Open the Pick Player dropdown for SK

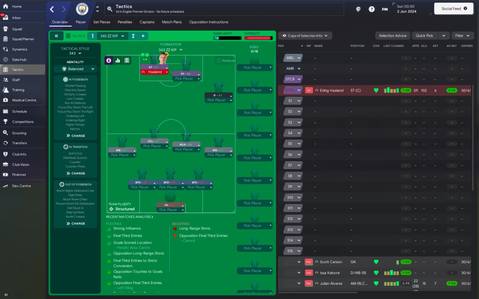point(170,210)
